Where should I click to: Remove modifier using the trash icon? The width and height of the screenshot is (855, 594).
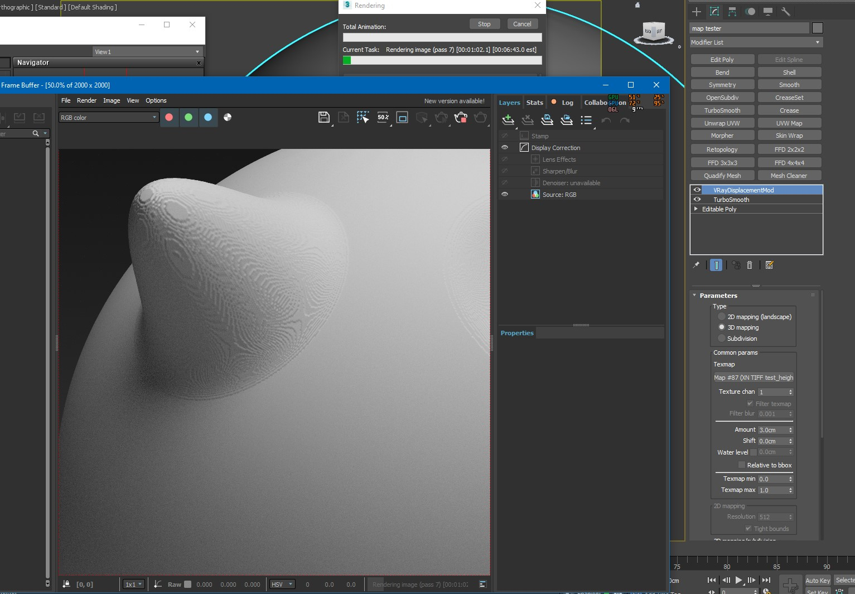pos(750,265)
